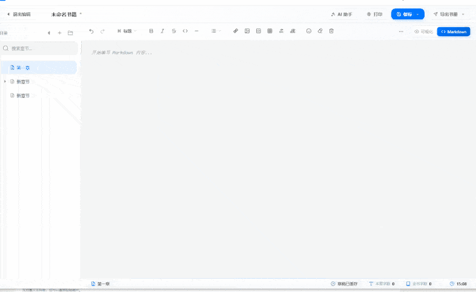This screenshot has width=476, height=292.
Task: Click the trash can icon in the toolbar
Action: tap(331, 31)
